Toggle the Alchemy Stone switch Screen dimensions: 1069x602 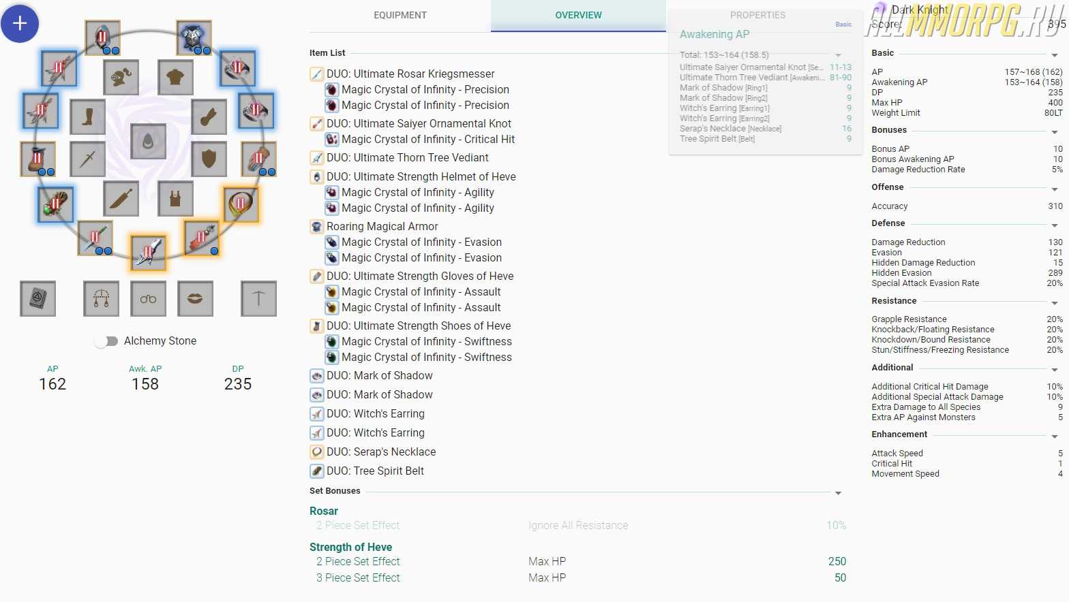pos(106,341)
